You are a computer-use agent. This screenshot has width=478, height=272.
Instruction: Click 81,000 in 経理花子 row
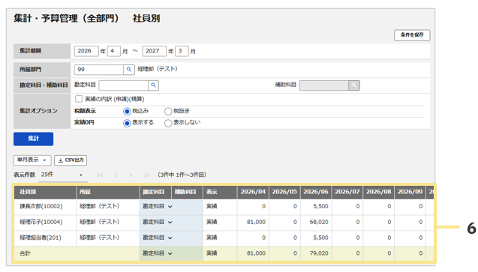256,222
